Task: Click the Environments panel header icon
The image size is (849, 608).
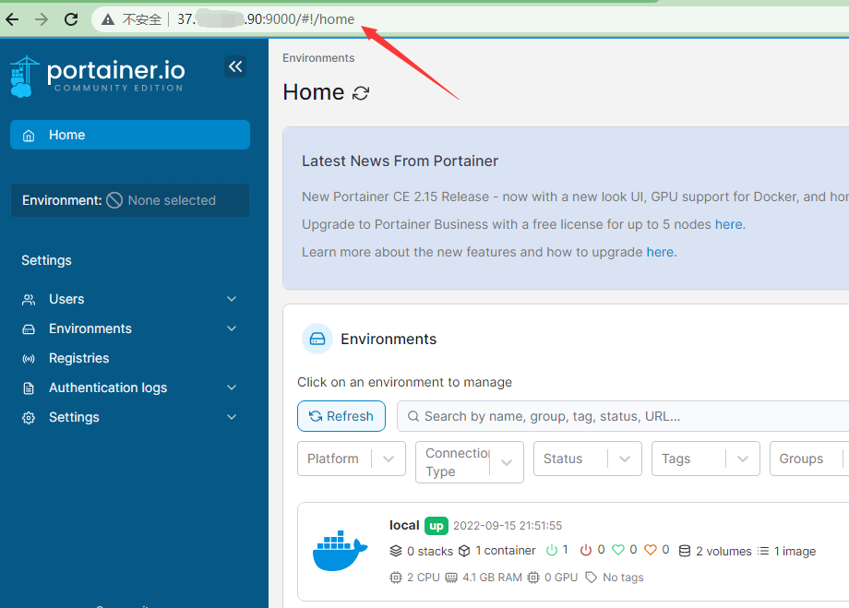Action: pyautogui.click(x=317, y=339)
